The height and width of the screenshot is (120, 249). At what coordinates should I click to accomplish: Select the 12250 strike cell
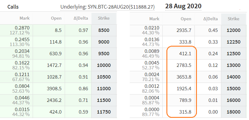coord(234,42)
